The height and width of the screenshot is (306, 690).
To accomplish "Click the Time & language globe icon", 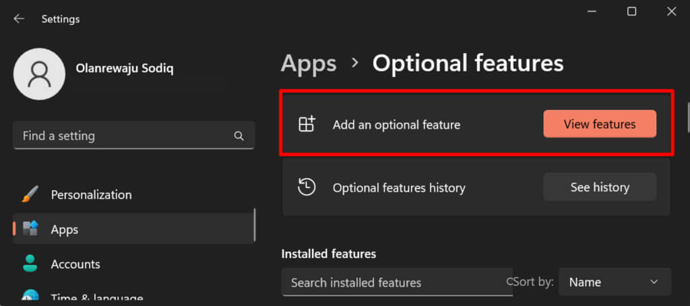I will (x=30, y=297).
